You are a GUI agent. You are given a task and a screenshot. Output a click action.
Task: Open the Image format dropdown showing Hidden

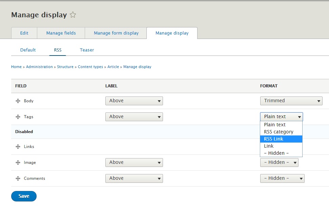pos(279,162)
